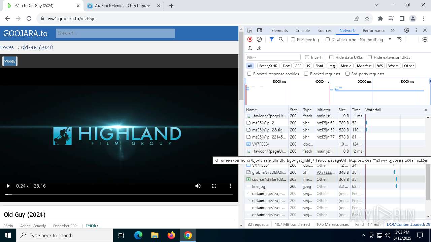Open Chrome profile avatar
Viewport: 431px width, 242px height.
pyautogui.click(x=413, y=18)
